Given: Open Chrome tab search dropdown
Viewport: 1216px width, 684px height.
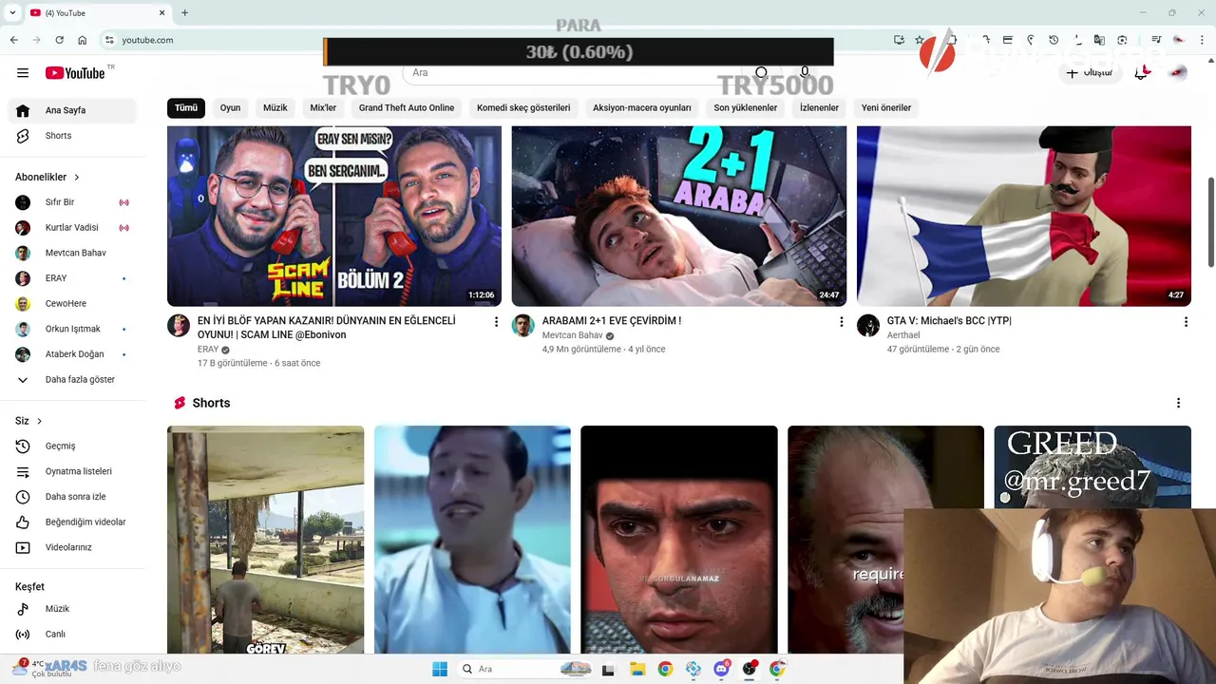Looking at the screenshot, I should (x=12, y=12).
